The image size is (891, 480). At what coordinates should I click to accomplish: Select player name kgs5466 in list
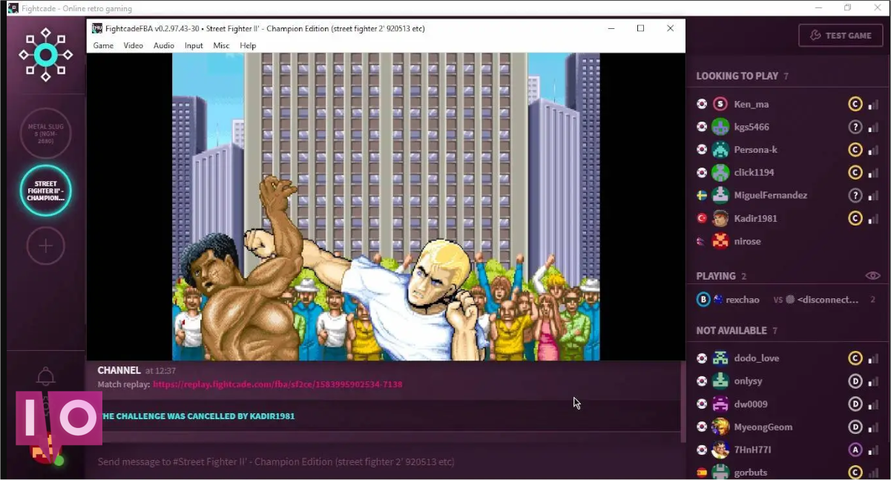click(752, 127)
